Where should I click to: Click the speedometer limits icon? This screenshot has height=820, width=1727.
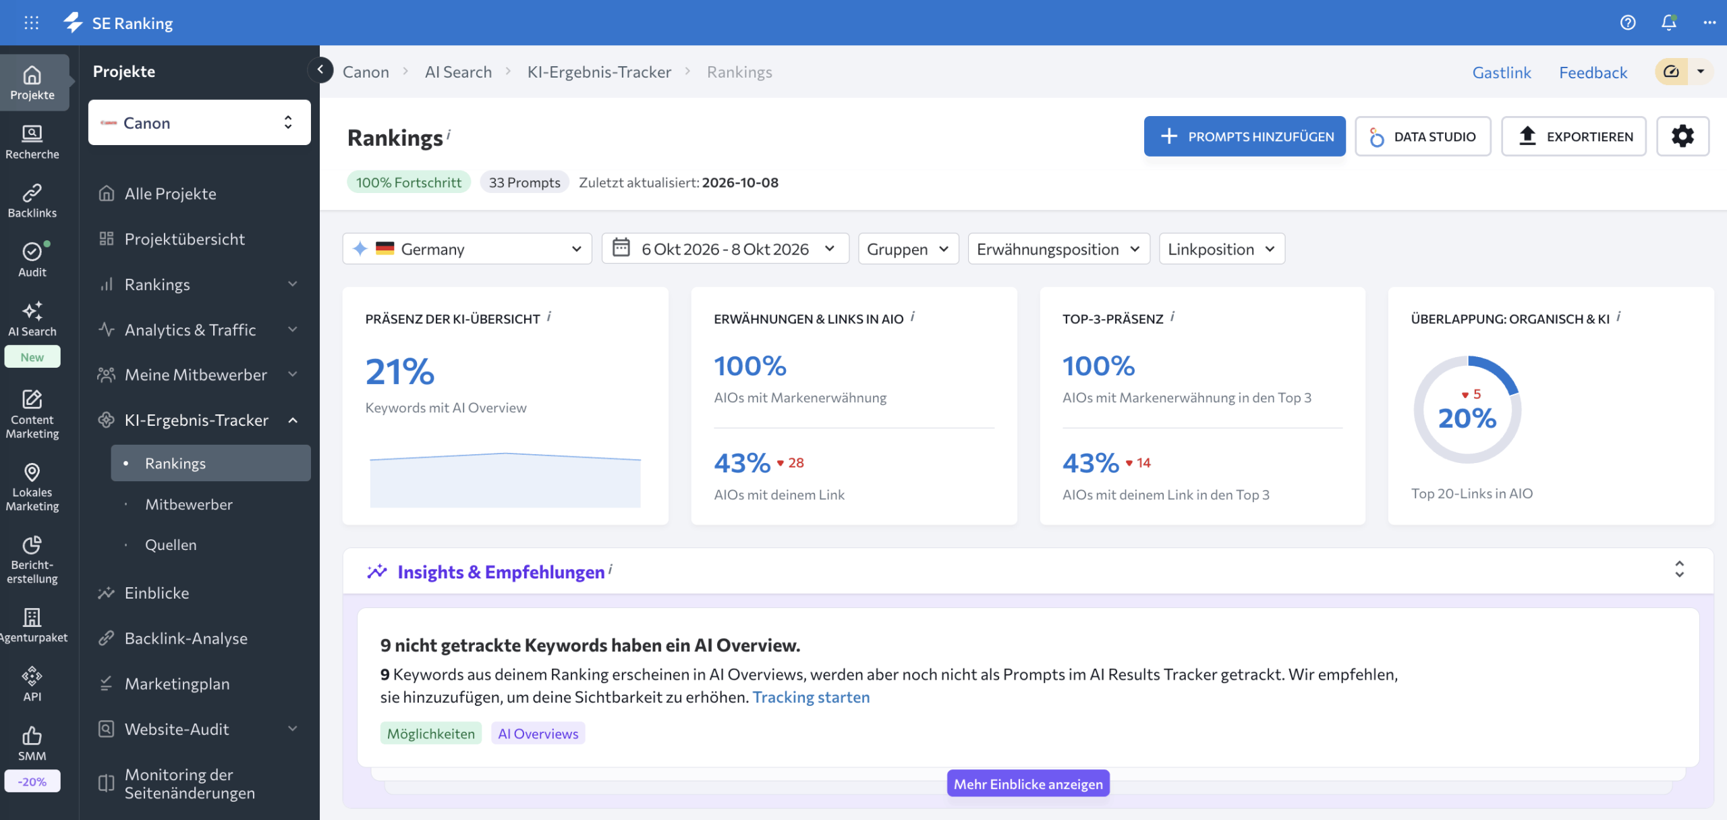pos(1672,72)
